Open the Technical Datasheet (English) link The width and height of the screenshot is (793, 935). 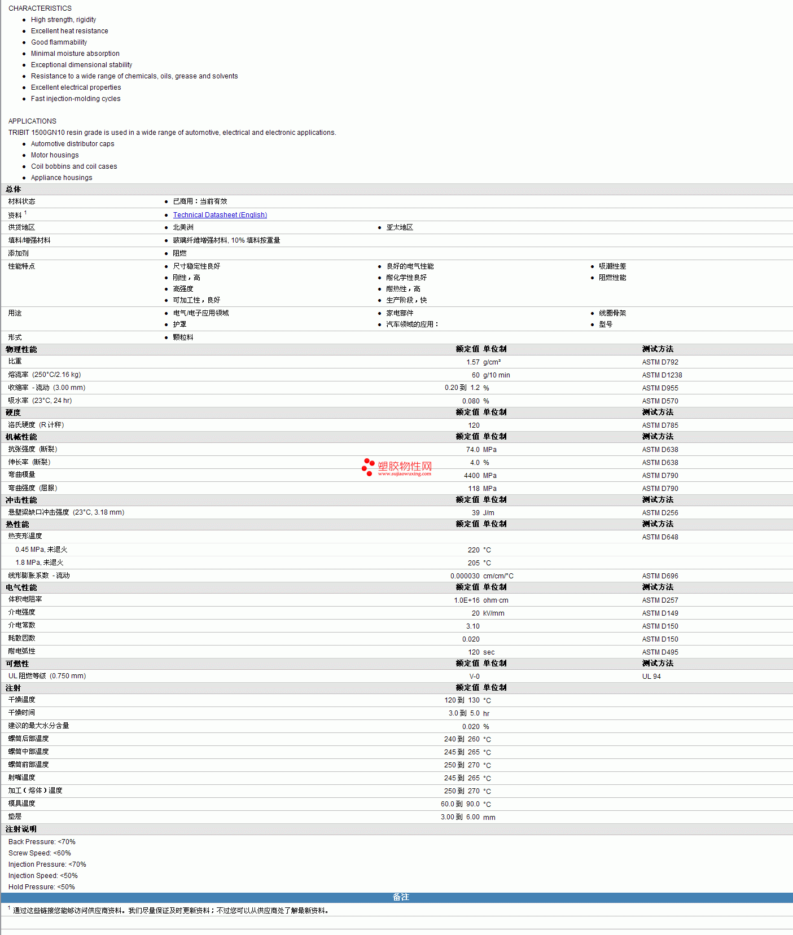pyautogui.click(x=220, y=215)
